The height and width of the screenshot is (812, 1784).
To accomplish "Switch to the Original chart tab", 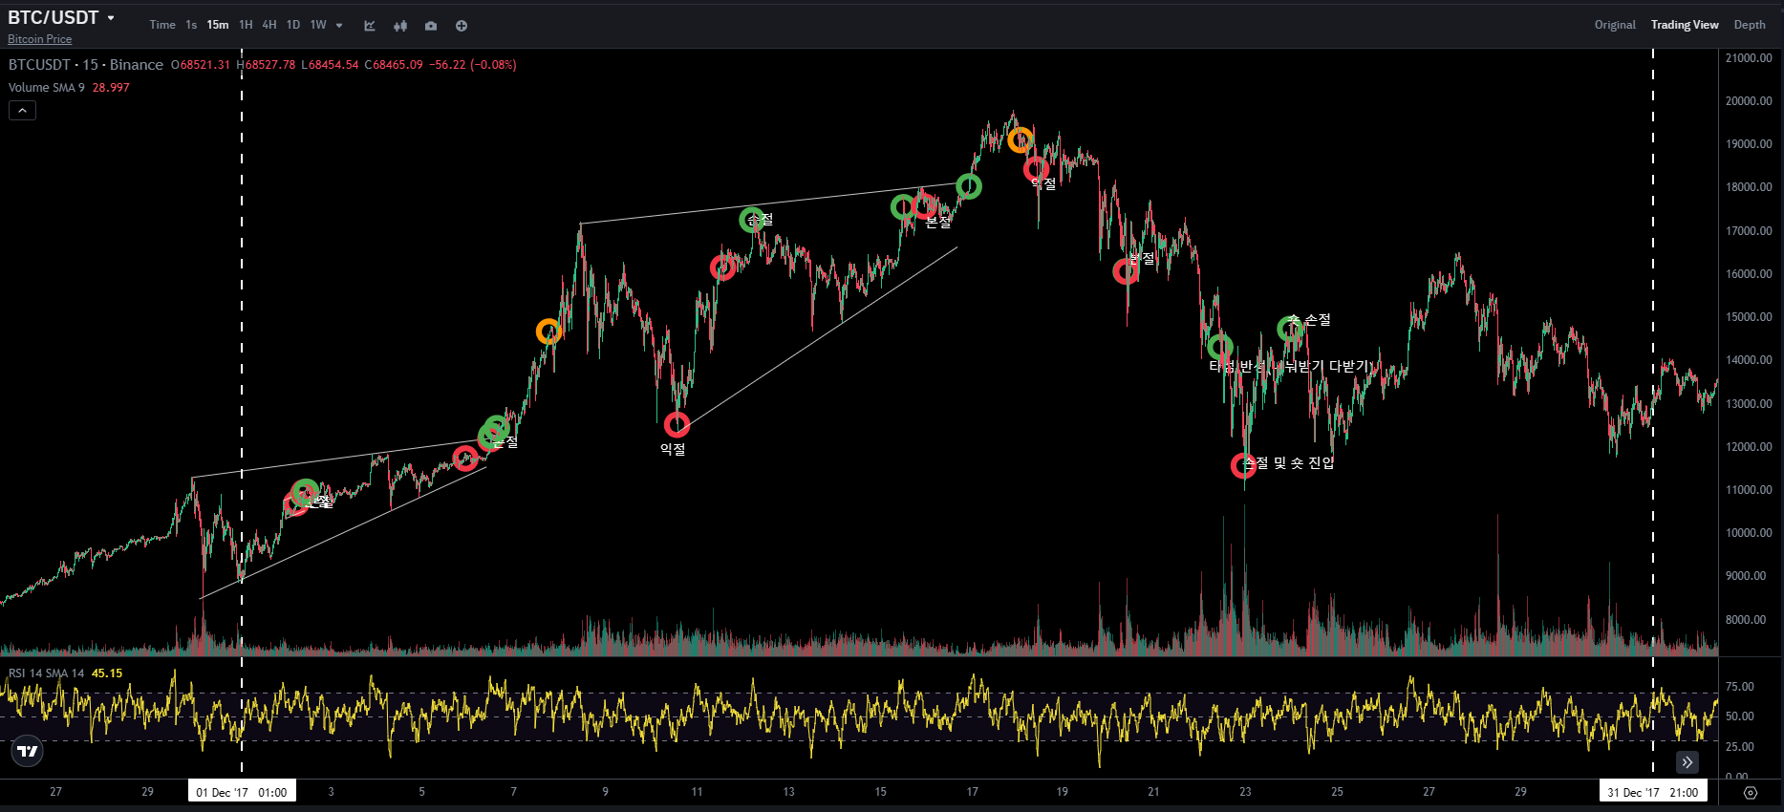I will pyautogui.click(x=1615, y=25).
